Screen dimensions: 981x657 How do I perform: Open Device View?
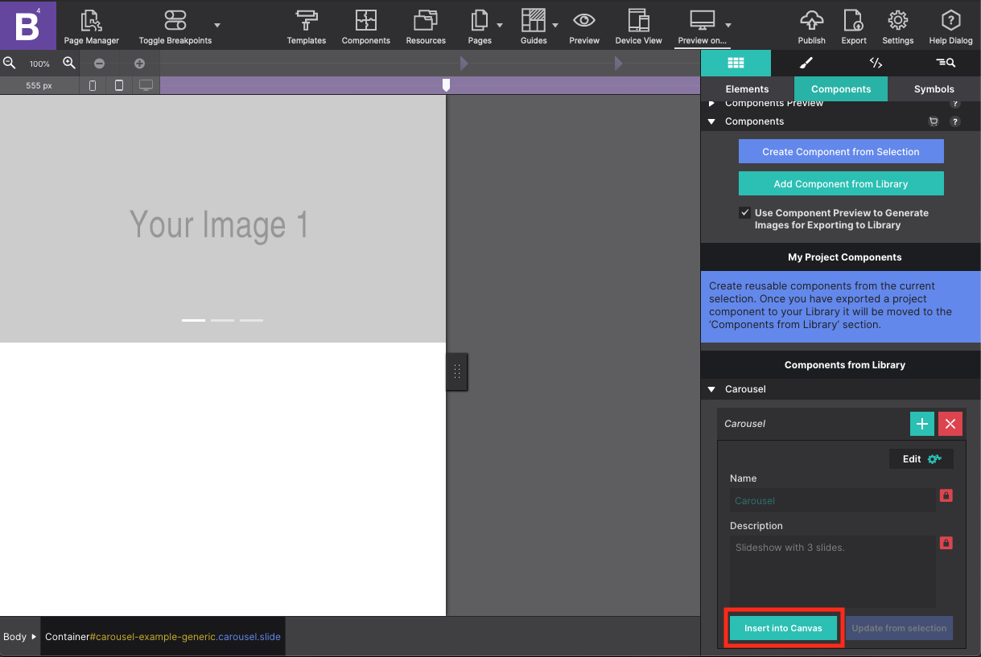click(x=638, y=21)
